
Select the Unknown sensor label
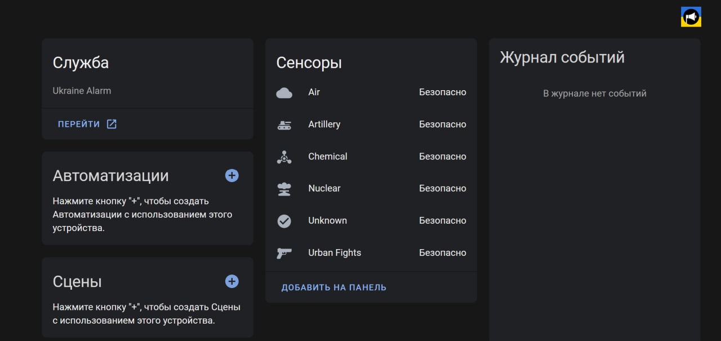(328, 221)
